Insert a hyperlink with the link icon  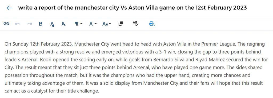6,24
